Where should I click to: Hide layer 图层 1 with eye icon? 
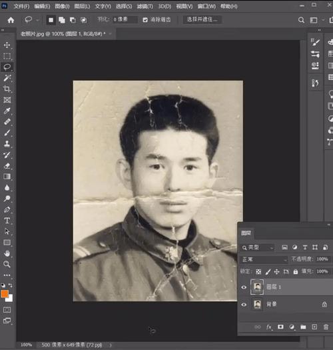click(244, 287)
